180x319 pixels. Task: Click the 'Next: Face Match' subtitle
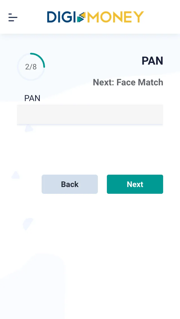[x=128, y=82]
